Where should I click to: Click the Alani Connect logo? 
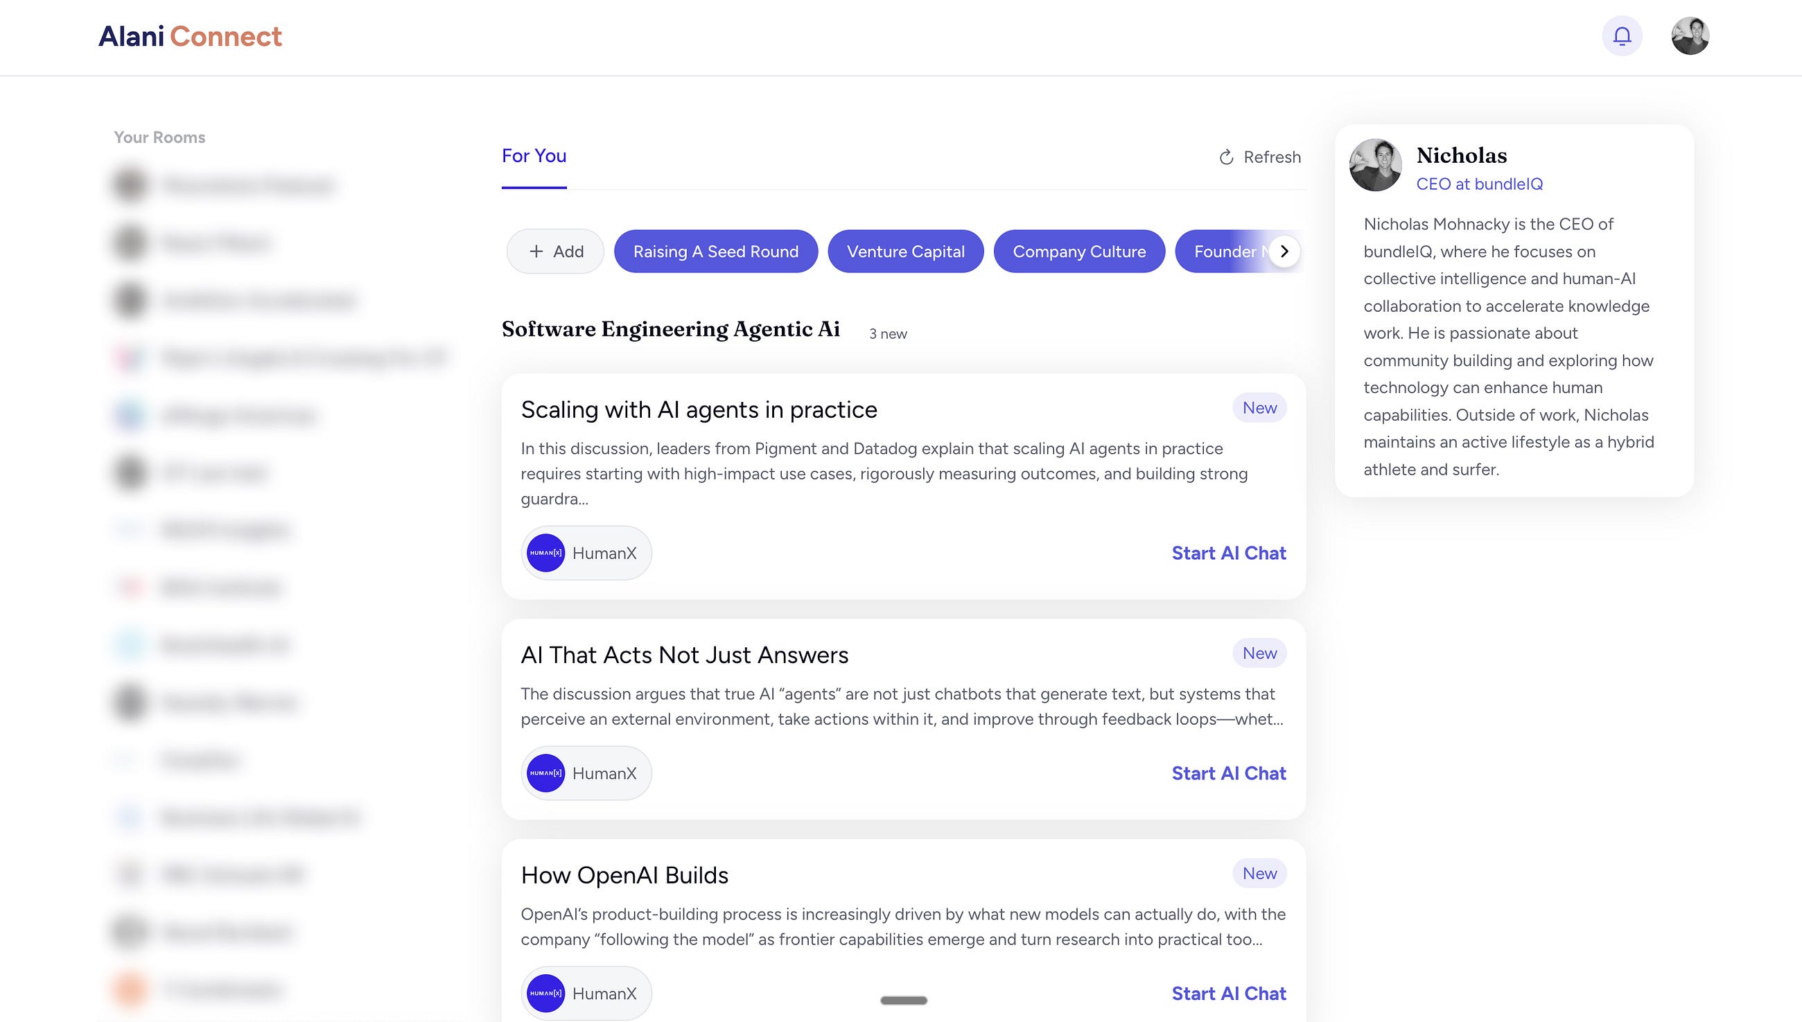tap(190, 37)
